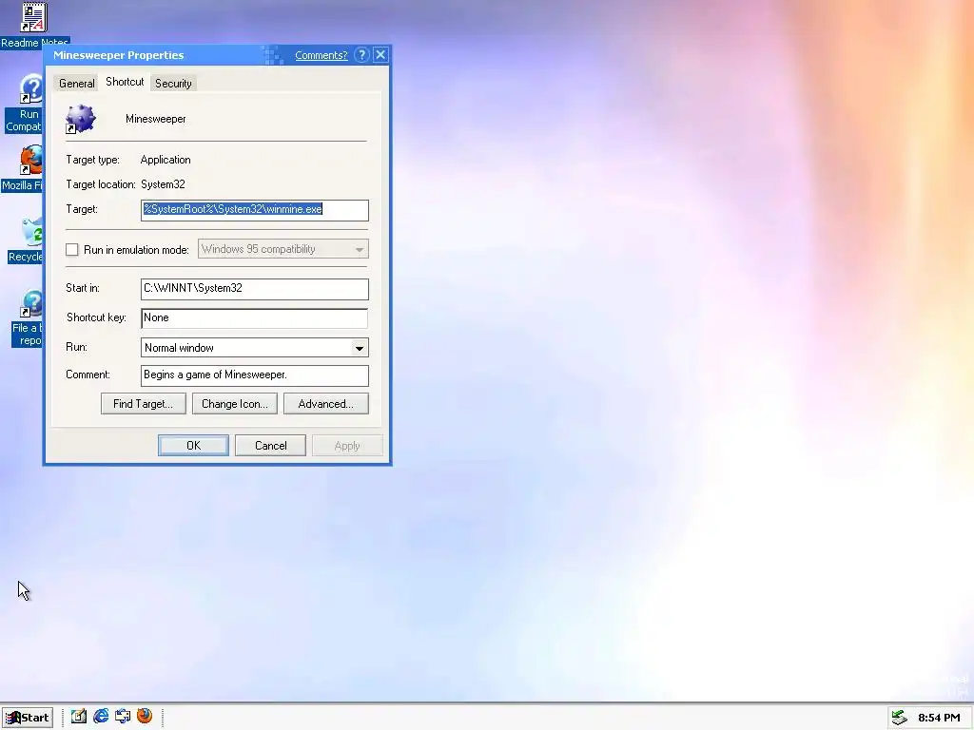Launch Internet Explorer from quick launch

101,717
